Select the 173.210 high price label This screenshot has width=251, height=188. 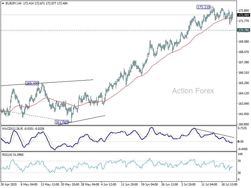click(203, 7)
